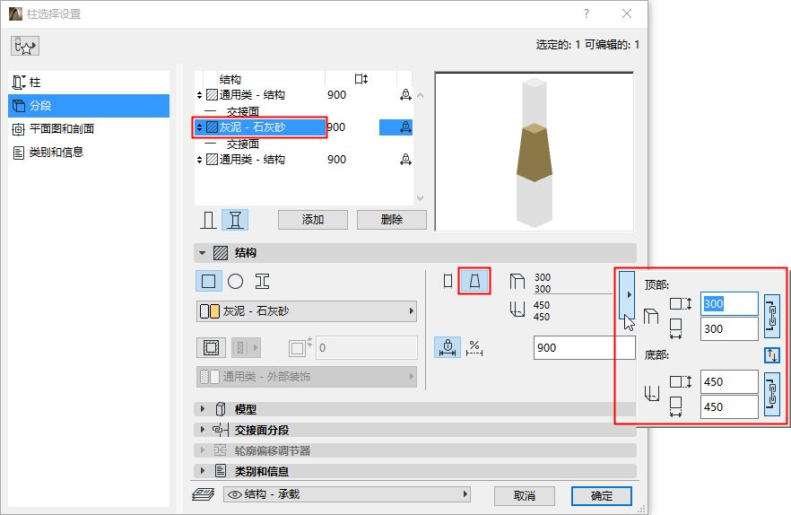The image size is (791, 515).
Task: Select fixed segment length lock icon
Action: 448,347
